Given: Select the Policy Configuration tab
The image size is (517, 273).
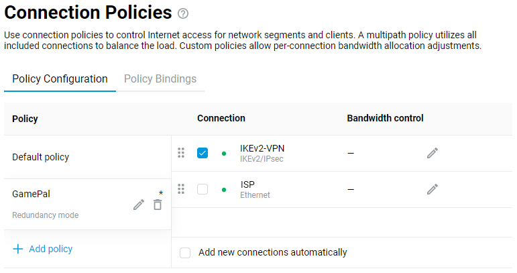Looking at the screenshot, I should pyautogui.click(x=60, y=78).
